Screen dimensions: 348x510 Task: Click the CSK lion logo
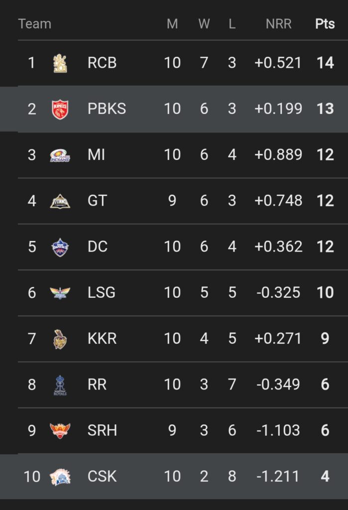click(x=60, y=477)
